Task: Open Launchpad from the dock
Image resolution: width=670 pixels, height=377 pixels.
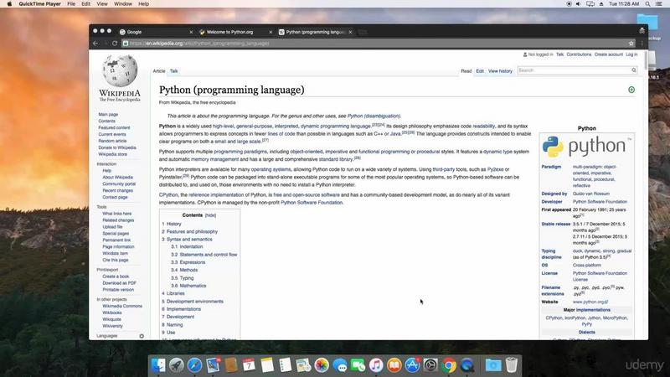Action: pos(176,365)
